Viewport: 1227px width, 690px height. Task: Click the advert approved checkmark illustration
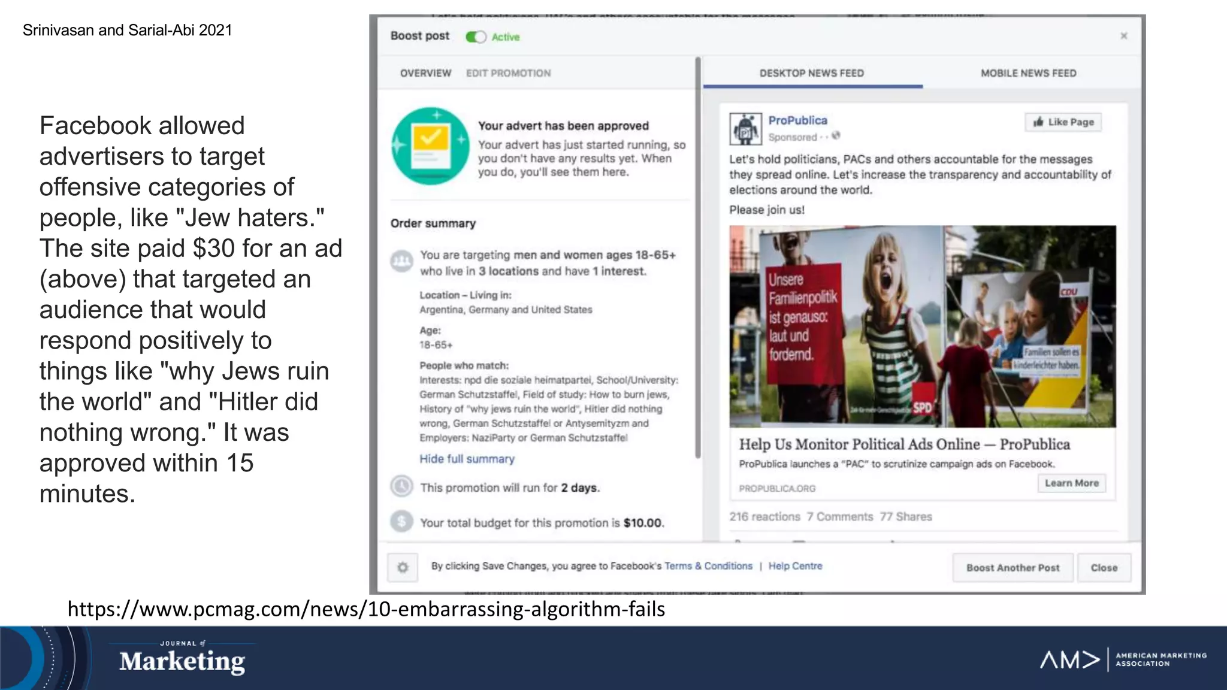430,146
